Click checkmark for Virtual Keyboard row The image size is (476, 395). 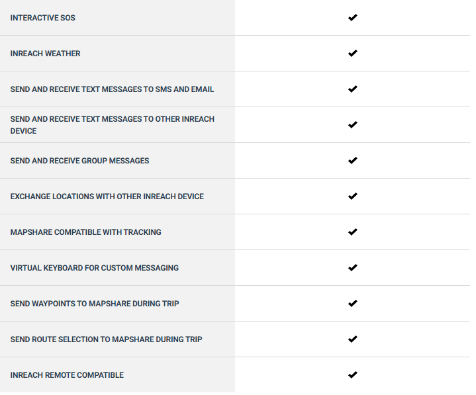pyautogui.click(x=352, y=268)
